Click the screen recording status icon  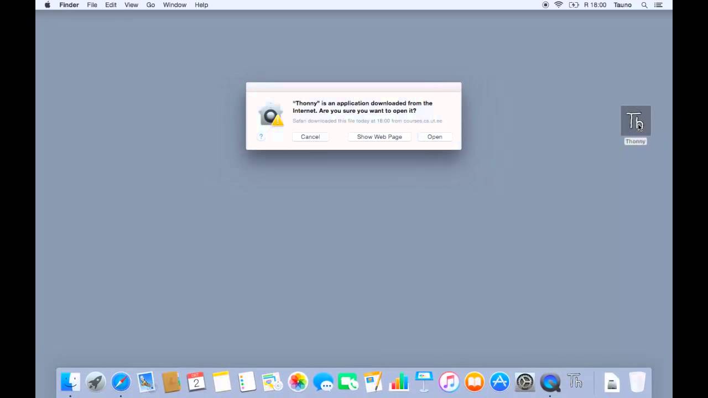(x=545, y=5)
